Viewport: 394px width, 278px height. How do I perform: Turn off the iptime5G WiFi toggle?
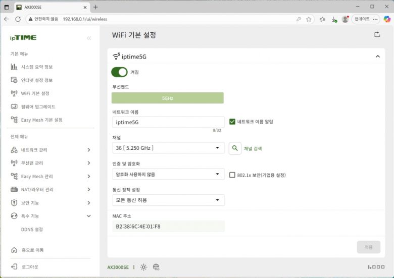119,72
